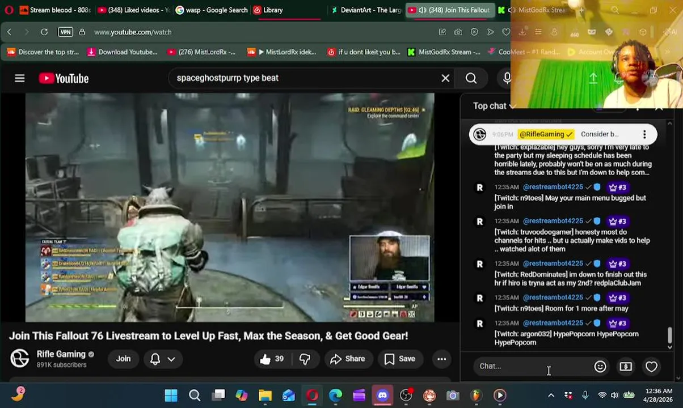Open FL Studio from the taskbar
Image resolution: width=683 pixels, height=408 pixels.
pyautogui.click(x=476, y=396)
